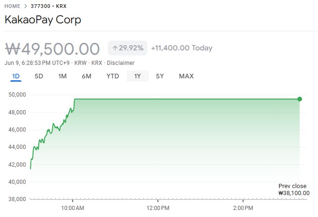
Task: Switch to the YTD tab
Action: tap(112, 76)
